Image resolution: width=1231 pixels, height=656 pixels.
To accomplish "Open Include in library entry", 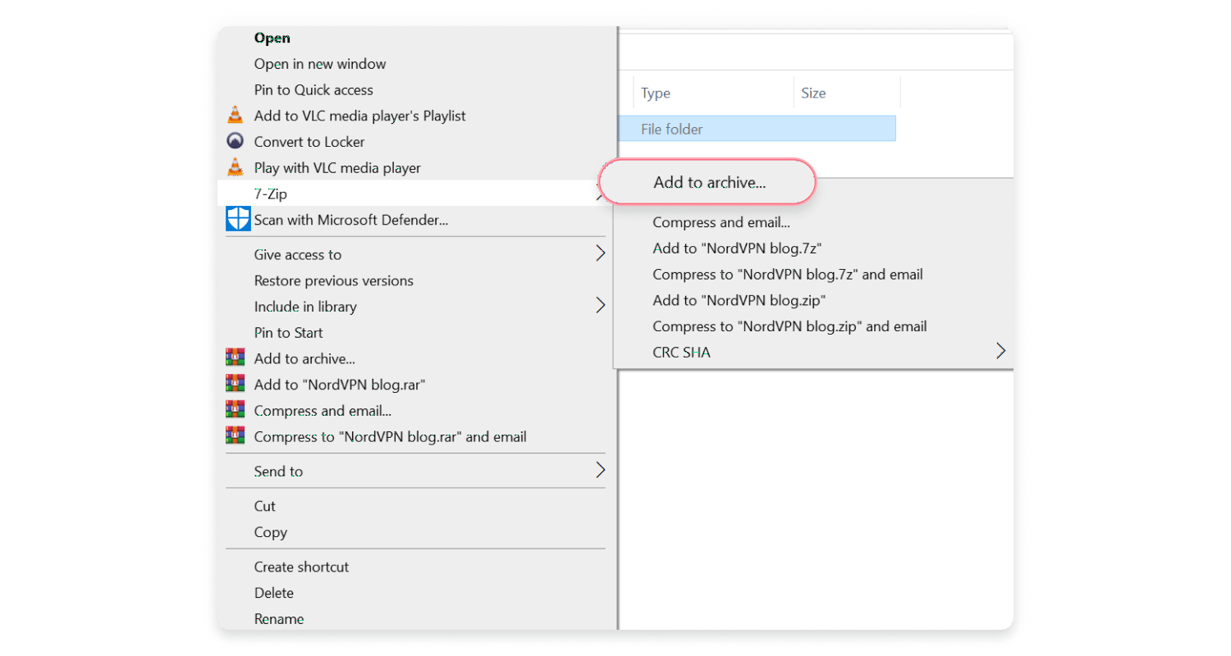I will (x=305, y=307).
